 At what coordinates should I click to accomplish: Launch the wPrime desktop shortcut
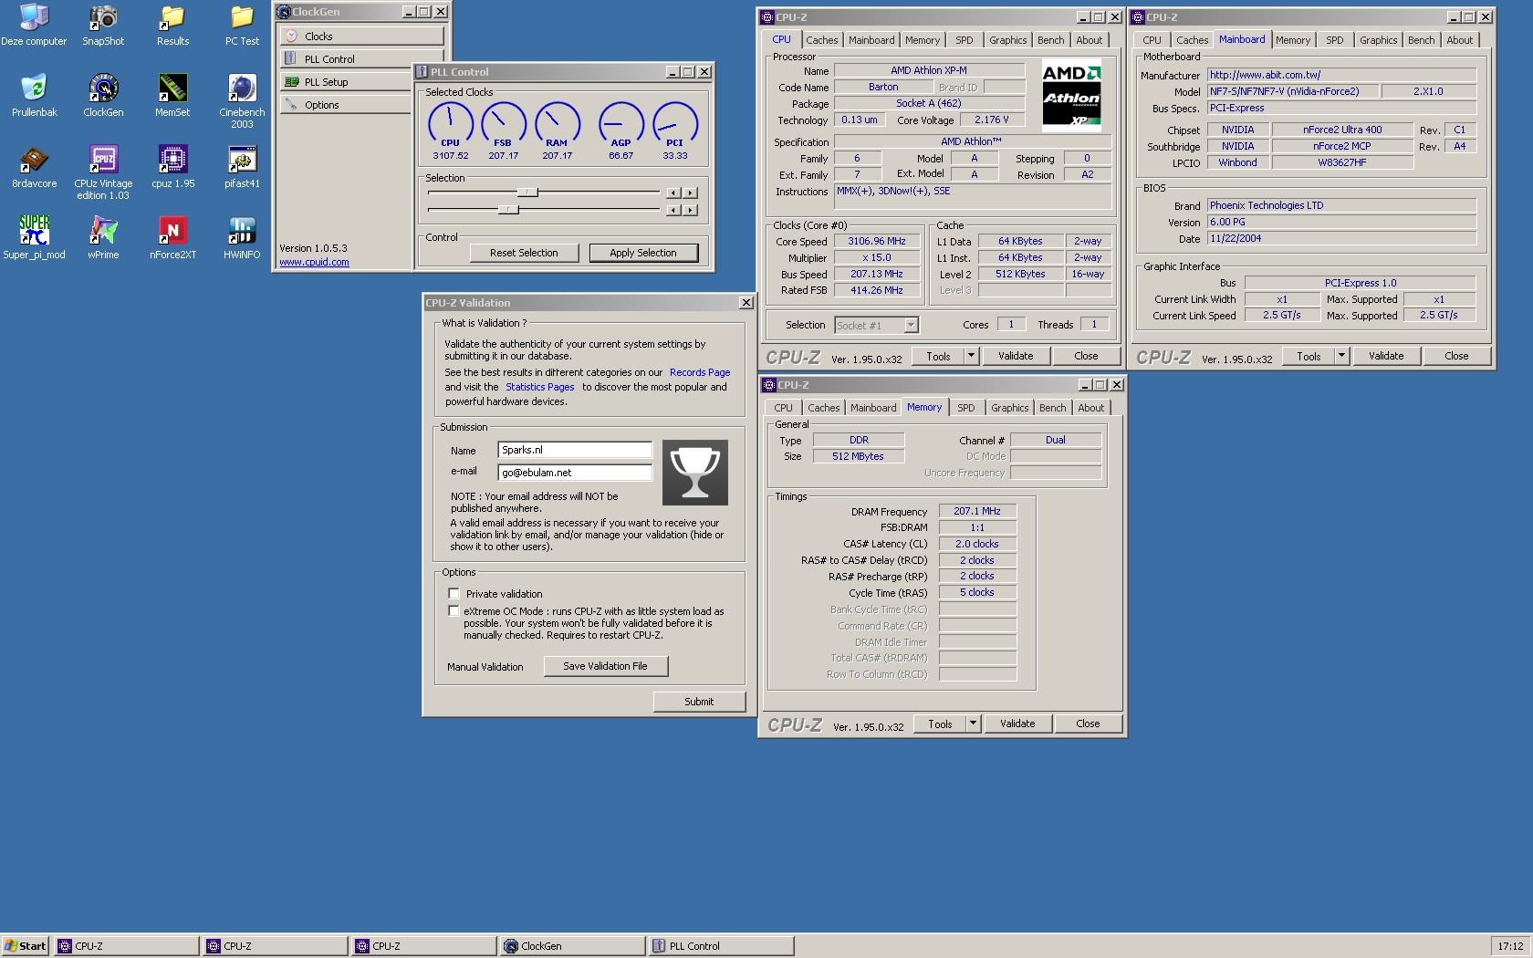103,239
